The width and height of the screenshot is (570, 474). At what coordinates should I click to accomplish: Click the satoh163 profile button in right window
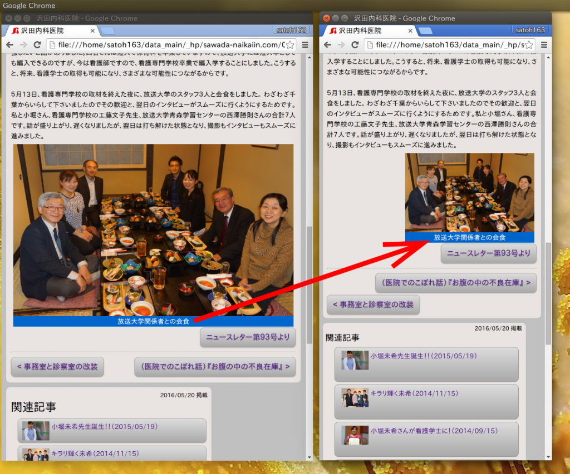[x=530, y=29]
